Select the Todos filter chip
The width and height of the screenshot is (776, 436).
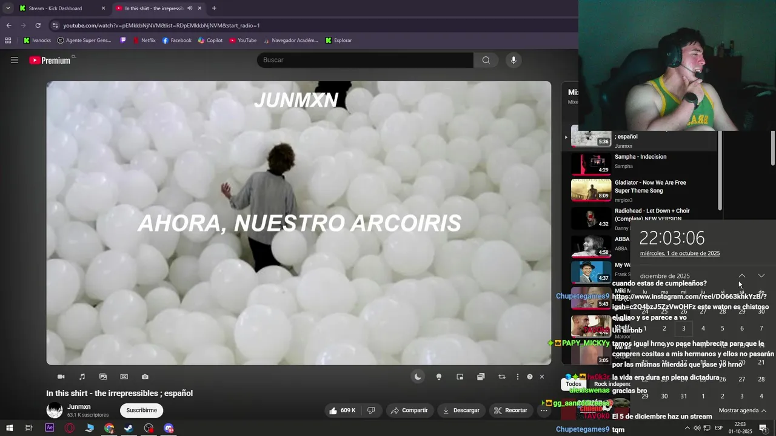[x=574, y=384]
